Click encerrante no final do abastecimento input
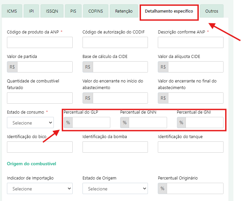The height and width of the screenshot is (201, 241). pos(196,98)
